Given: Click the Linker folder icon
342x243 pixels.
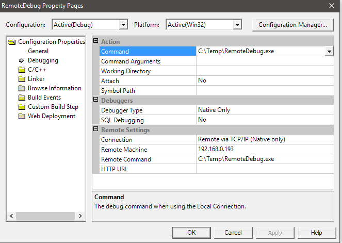Looking at the screenshot, I should coord(22,79).
